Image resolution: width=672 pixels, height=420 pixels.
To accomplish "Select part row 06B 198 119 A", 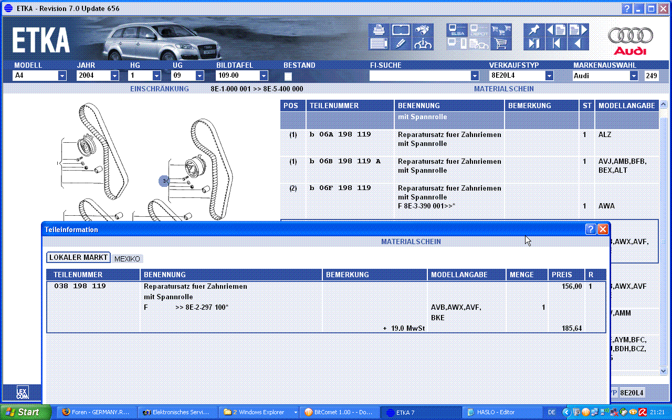I will point(344,161).
